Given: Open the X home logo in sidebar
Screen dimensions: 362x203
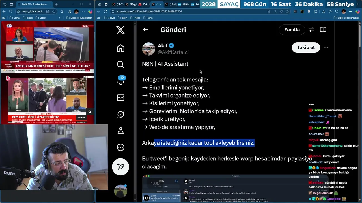Looking at the screenshot, I should [120, 30].
